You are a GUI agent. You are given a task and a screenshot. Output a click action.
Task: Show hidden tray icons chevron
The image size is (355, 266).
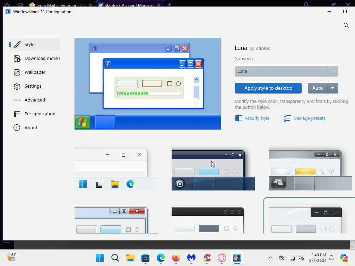tap(270, 258)
